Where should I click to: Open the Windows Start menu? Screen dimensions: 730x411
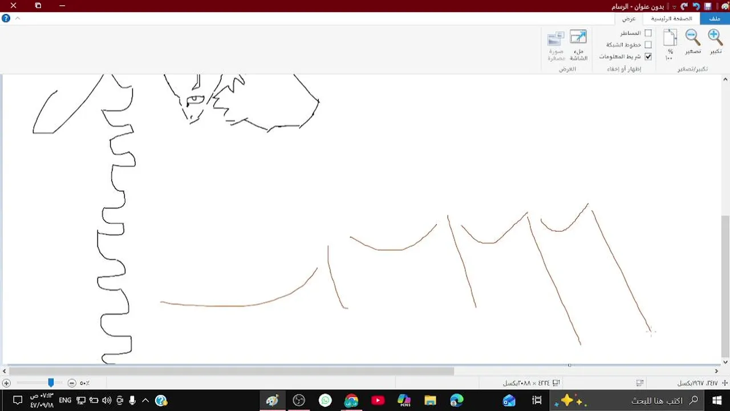click(x=717, y=401)
